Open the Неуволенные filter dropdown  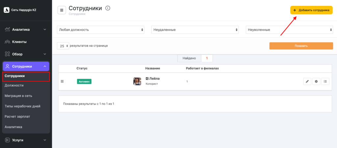[x=289, y=30]
